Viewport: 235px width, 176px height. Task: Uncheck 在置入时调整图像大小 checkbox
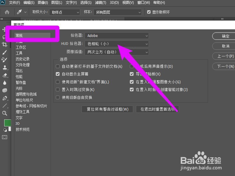[132, 82]
